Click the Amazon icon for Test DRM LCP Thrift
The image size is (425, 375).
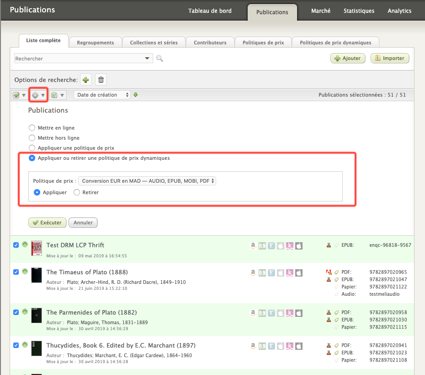[253, 245]
